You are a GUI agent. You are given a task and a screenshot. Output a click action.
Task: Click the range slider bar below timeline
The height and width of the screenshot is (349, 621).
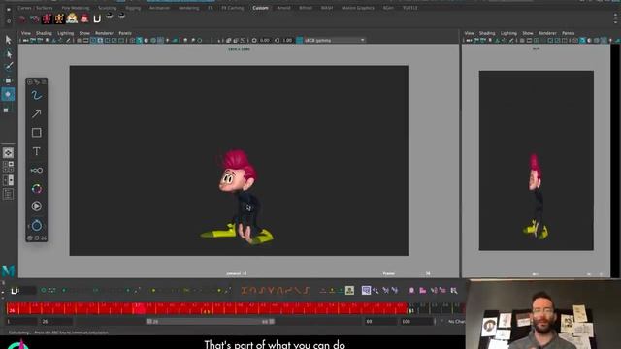click(211, 321)
